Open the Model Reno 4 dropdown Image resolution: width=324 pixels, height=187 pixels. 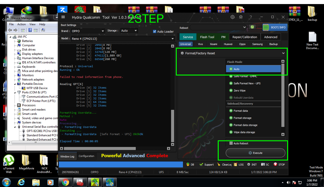coord(123,39)
